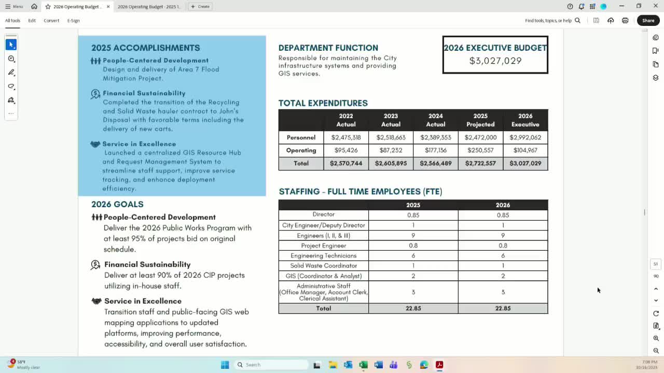This screenshot has width=664, height=373.
Task: Open the E-Sign menu
Action: [73, 21]
